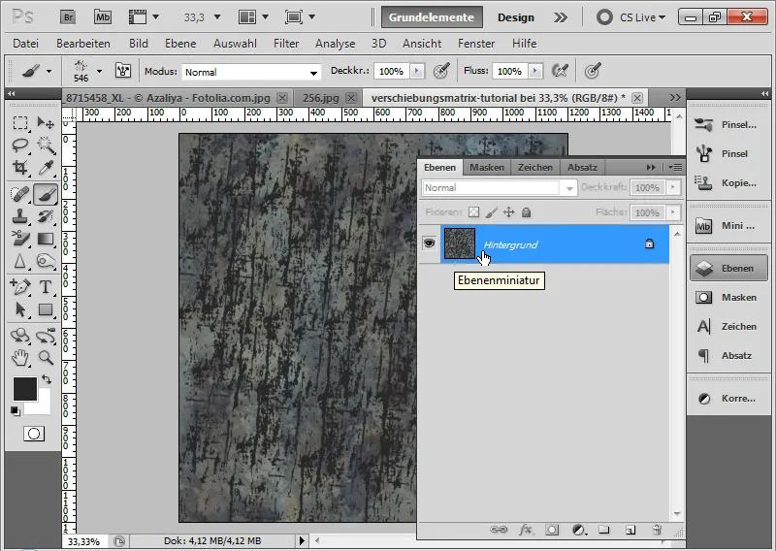Image resolution: width=776 pixels, height=551 pixels.
Task: Select the Spot Healing Brush tool
Action: click(x=19, y=194)
